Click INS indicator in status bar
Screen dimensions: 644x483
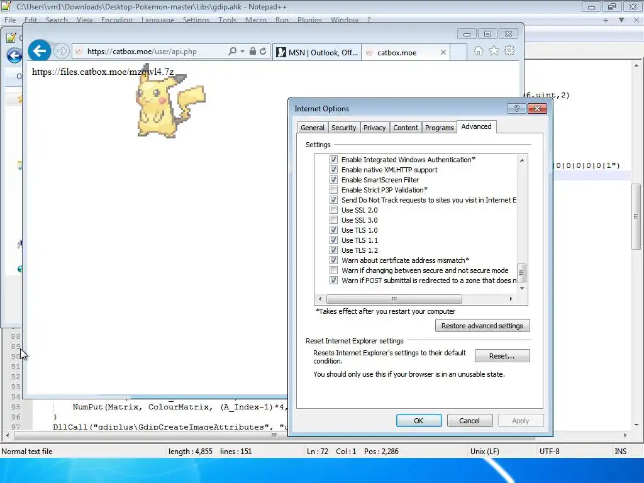pyautogui.click(x=620, y=452)
